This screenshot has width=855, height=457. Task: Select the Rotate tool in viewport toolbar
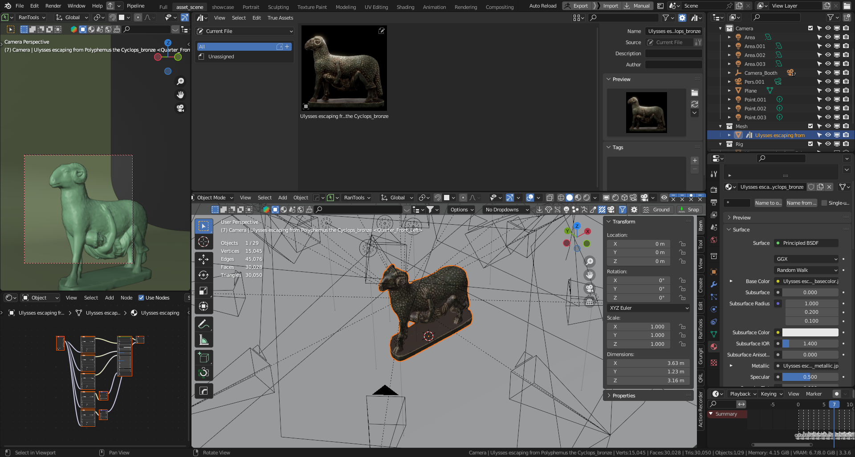[204, 275]
